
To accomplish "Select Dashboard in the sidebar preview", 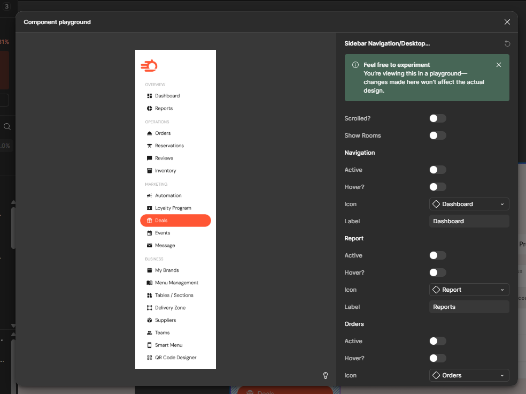I will (175, 96).
